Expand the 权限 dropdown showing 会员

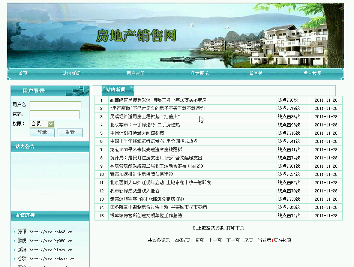pyautogui.click(x=42, y=124)
